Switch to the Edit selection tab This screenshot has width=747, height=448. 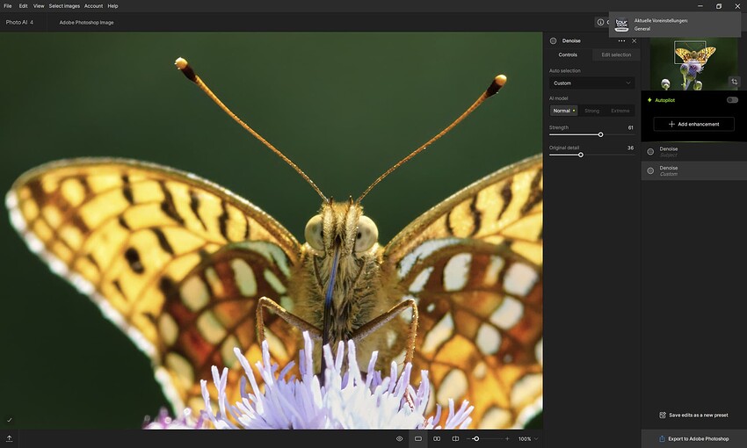pos(615,54)
